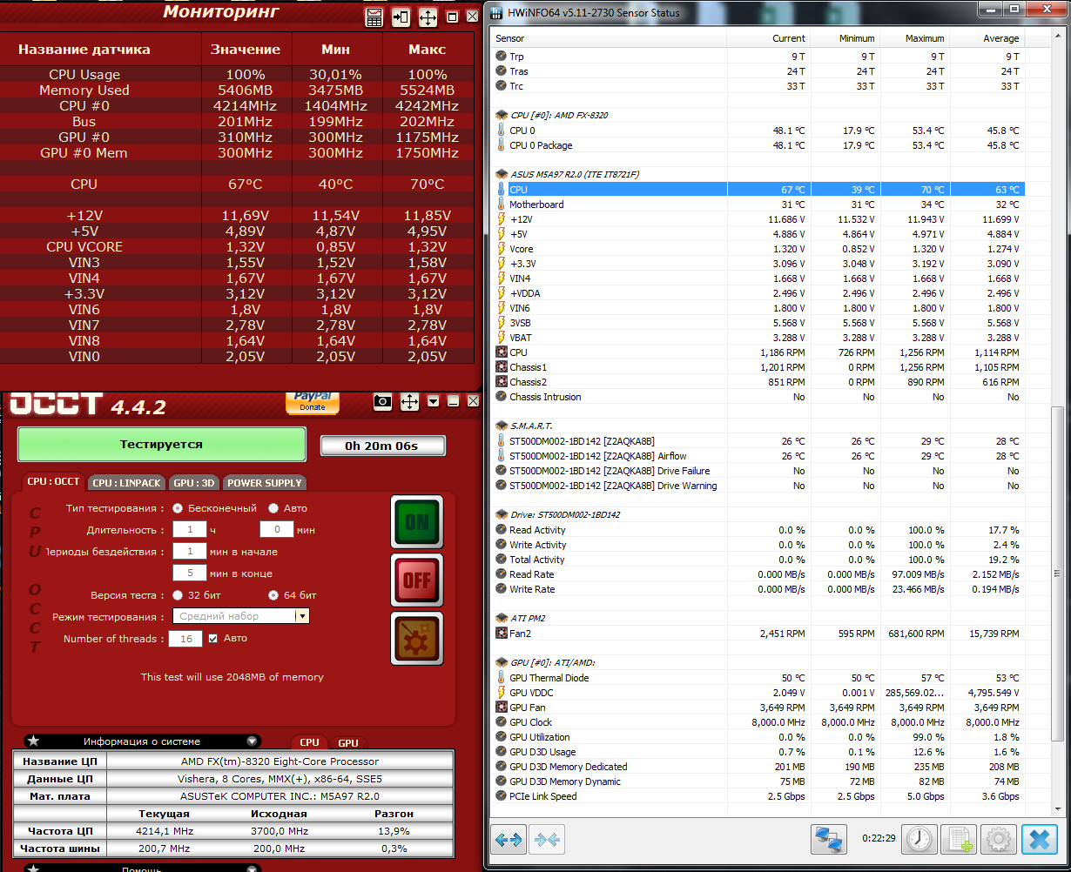The image size is (1071, 872).
Task: Open OCCT settings gear button
Action: [x=417, y=638]
